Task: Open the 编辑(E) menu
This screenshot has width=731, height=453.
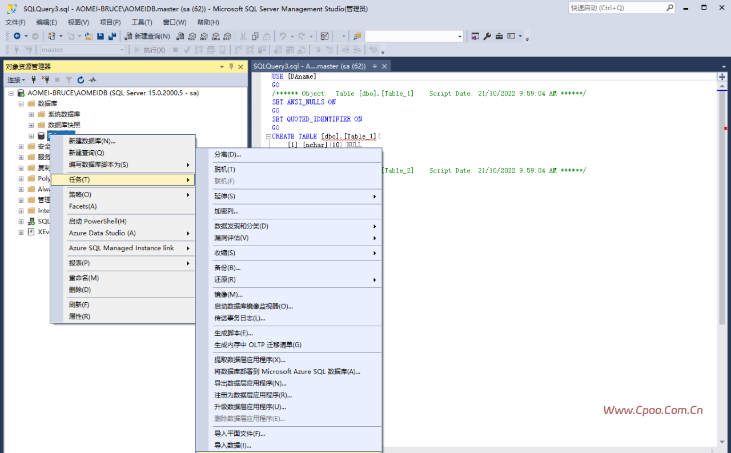Action: pos(47,22)
